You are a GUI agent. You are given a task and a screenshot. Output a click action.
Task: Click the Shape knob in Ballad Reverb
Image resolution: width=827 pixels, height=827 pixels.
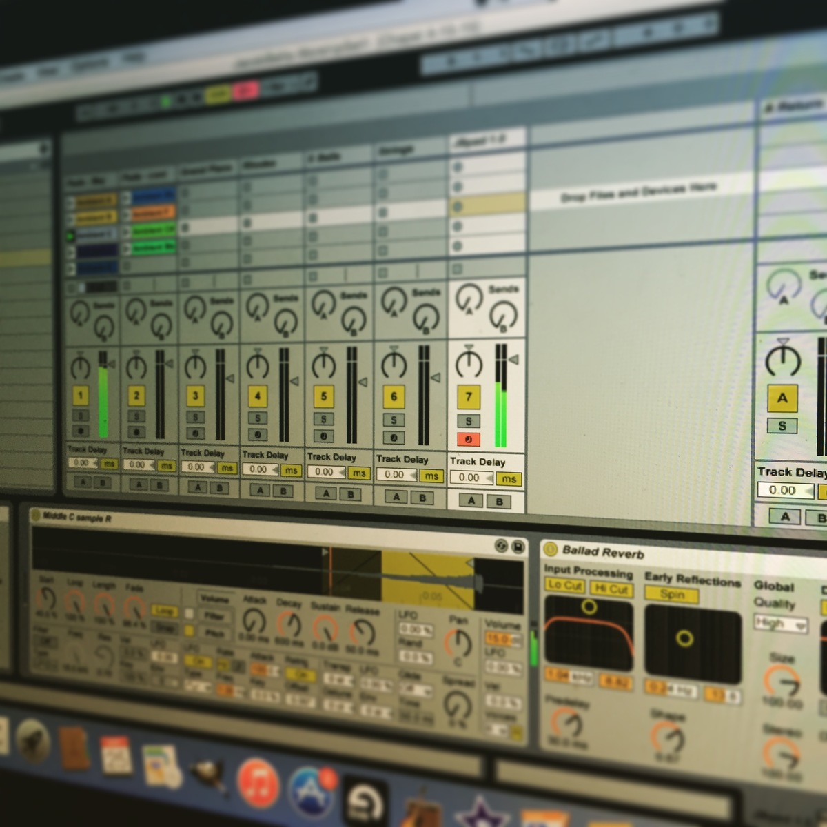coord(668,739)
